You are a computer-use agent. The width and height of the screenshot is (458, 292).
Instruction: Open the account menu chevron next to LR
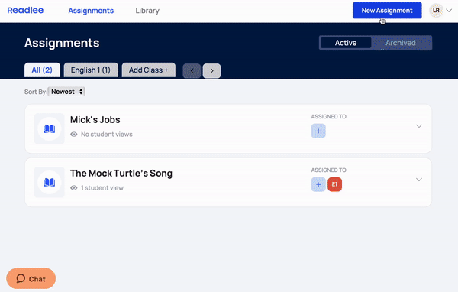click(x=449, y=11)
